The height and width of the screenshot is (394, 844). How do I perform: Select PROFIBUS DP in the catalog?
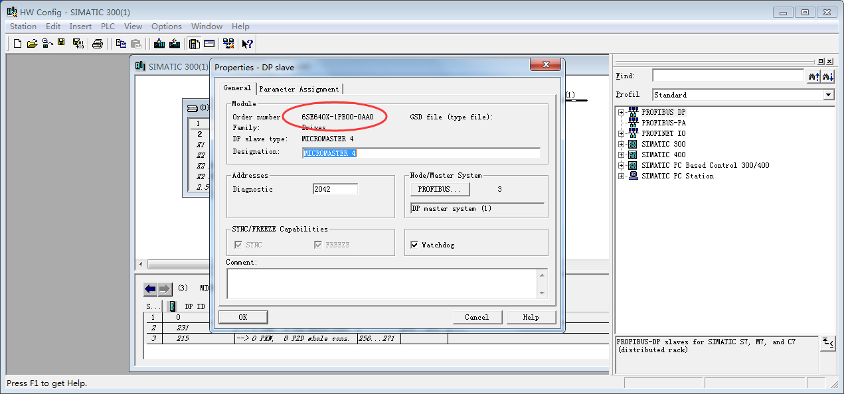663,112
